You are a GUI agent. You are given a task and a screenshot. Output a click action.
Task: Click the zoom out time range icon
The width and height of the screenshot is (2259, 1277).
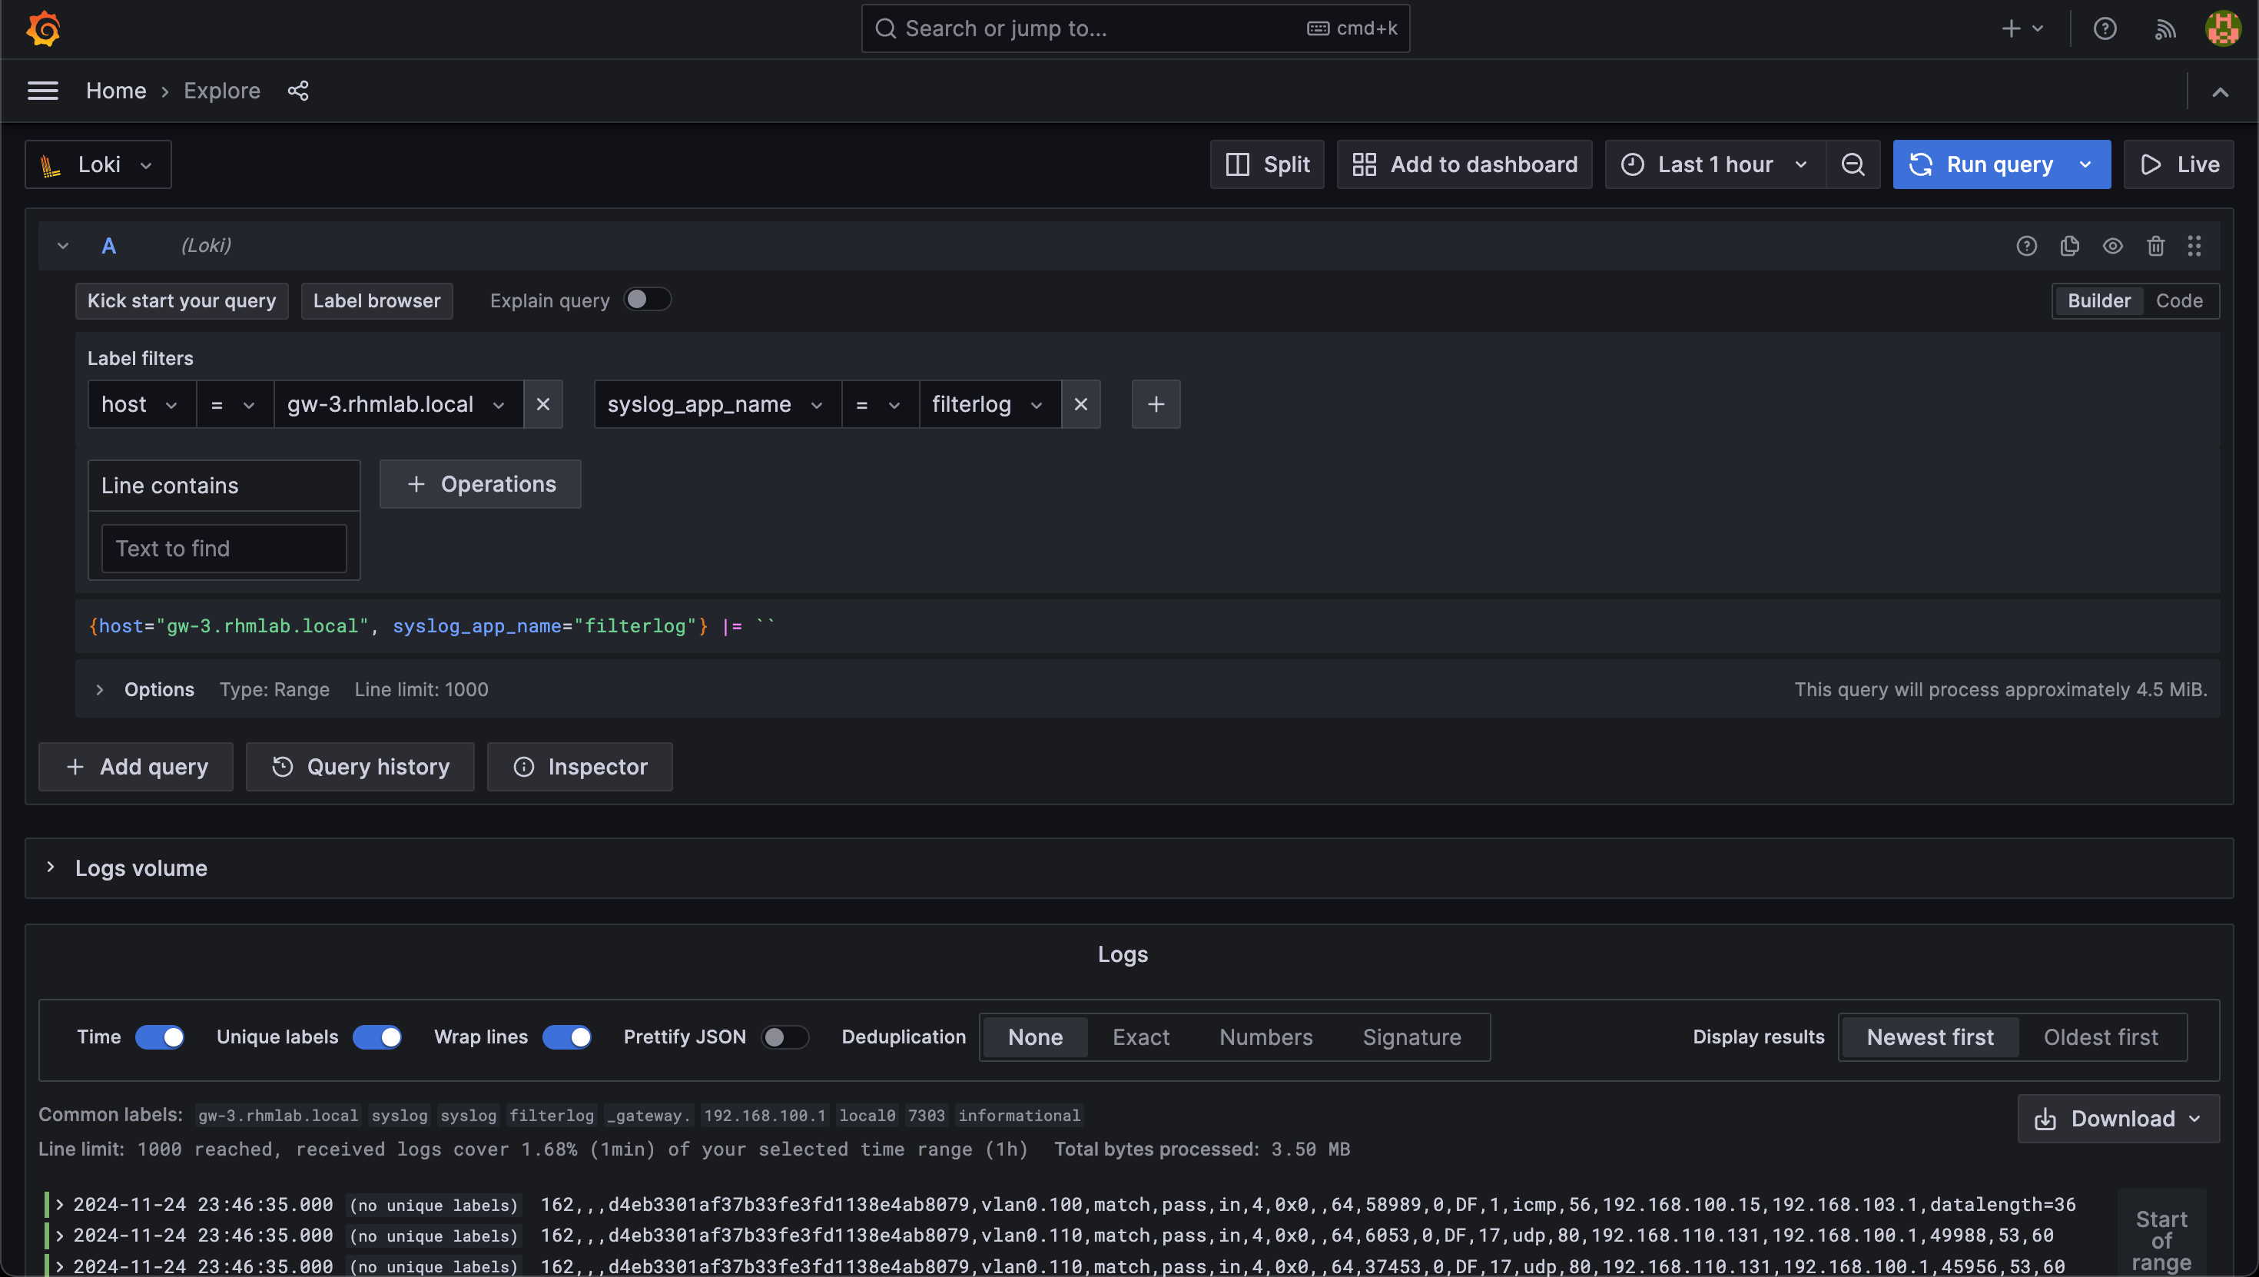click(1852, 164)
